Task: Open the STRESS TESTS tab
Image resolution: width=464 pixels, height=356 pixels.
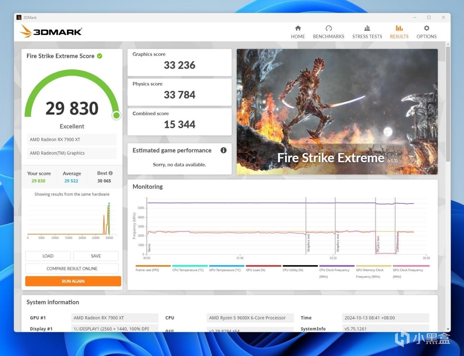Action: coord(367,32)
